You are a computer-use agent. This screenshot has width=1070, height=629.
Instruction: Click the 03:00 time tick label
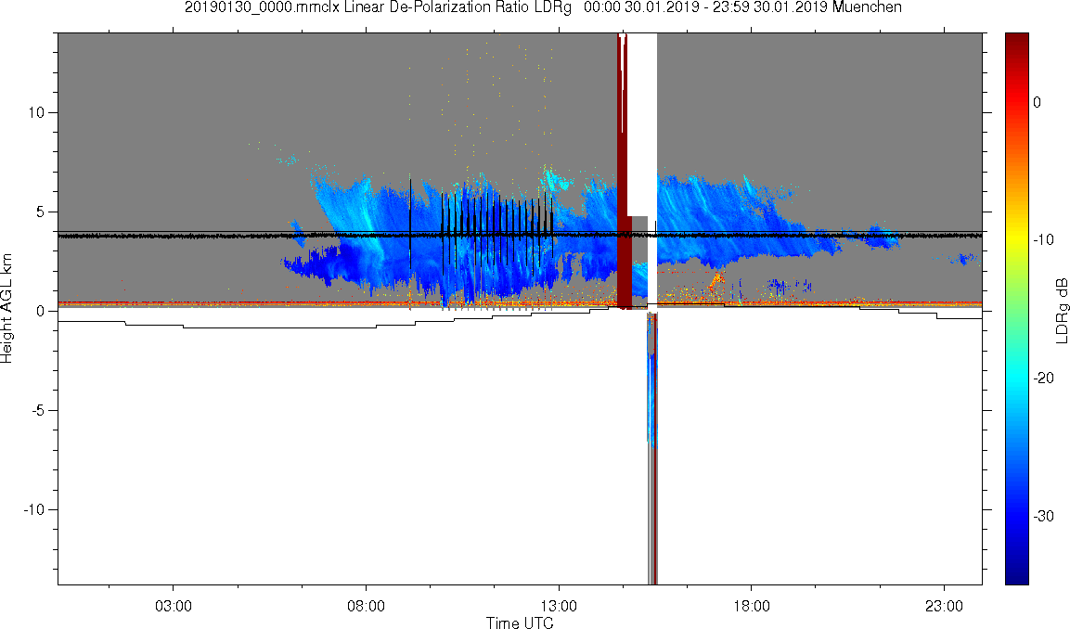[174, 606]
